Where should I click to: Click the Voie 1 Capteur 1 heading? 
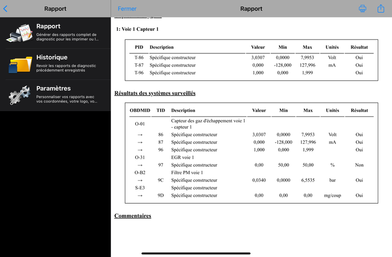137,29
